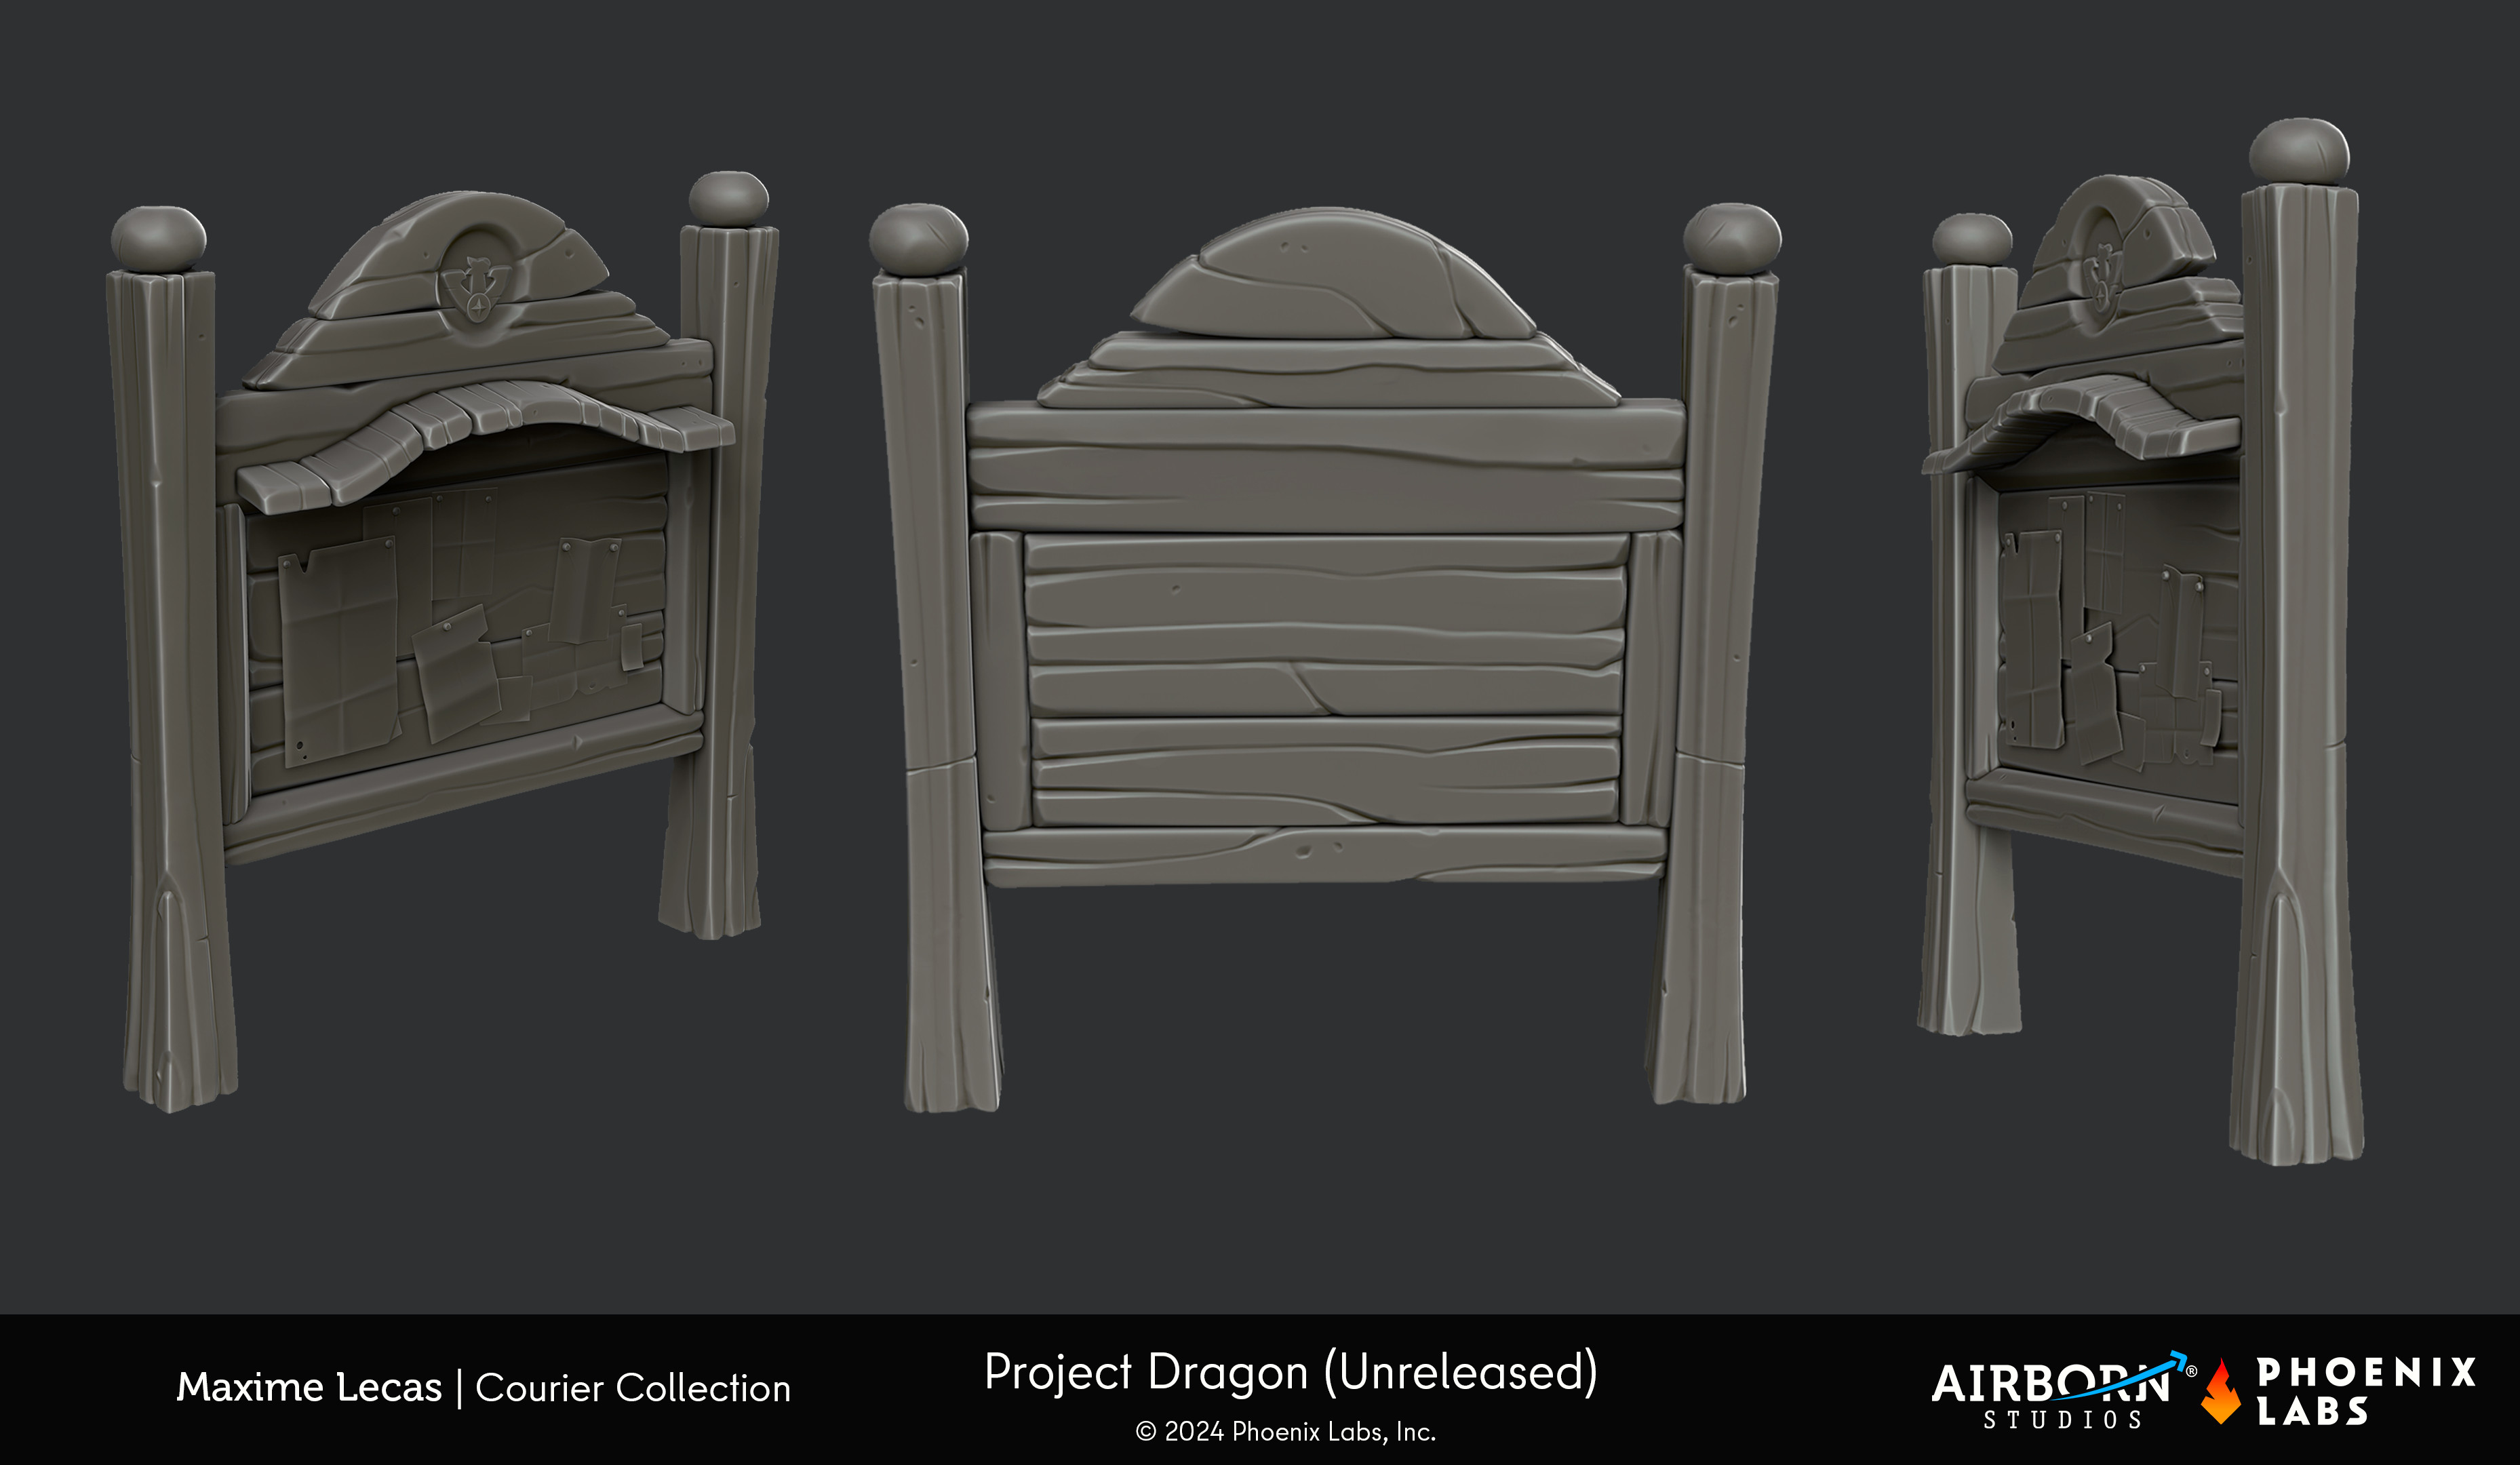
Task: Click the 'Project Dragon (Unreleased)' title
Action: [1291, 1372]
